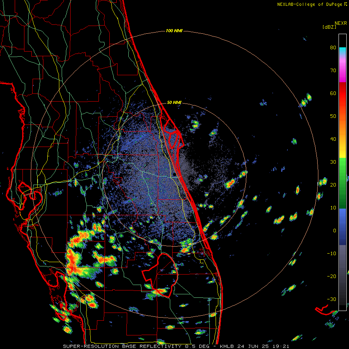Pick the cyan top segment of the color bar
The height and width of the screenshot is (349, 349).
pos(342,51)
